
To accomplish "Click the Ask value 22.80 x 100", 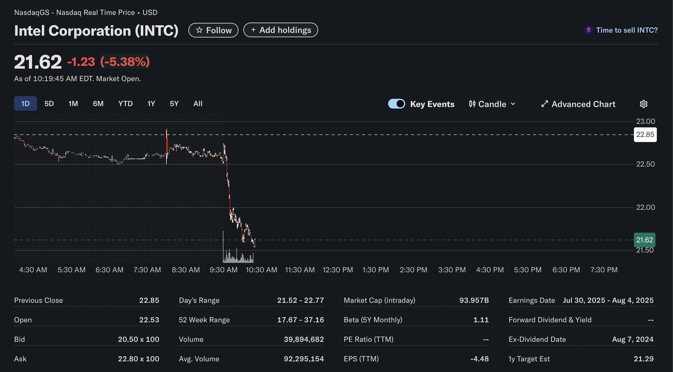I will click(x=139, y=359).
